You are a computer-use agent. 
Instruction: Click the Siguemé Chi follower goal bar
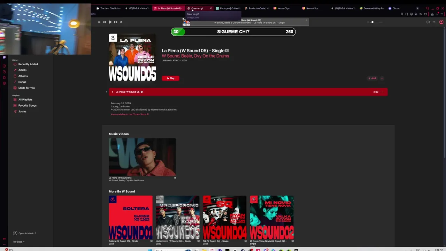(233, 32)
